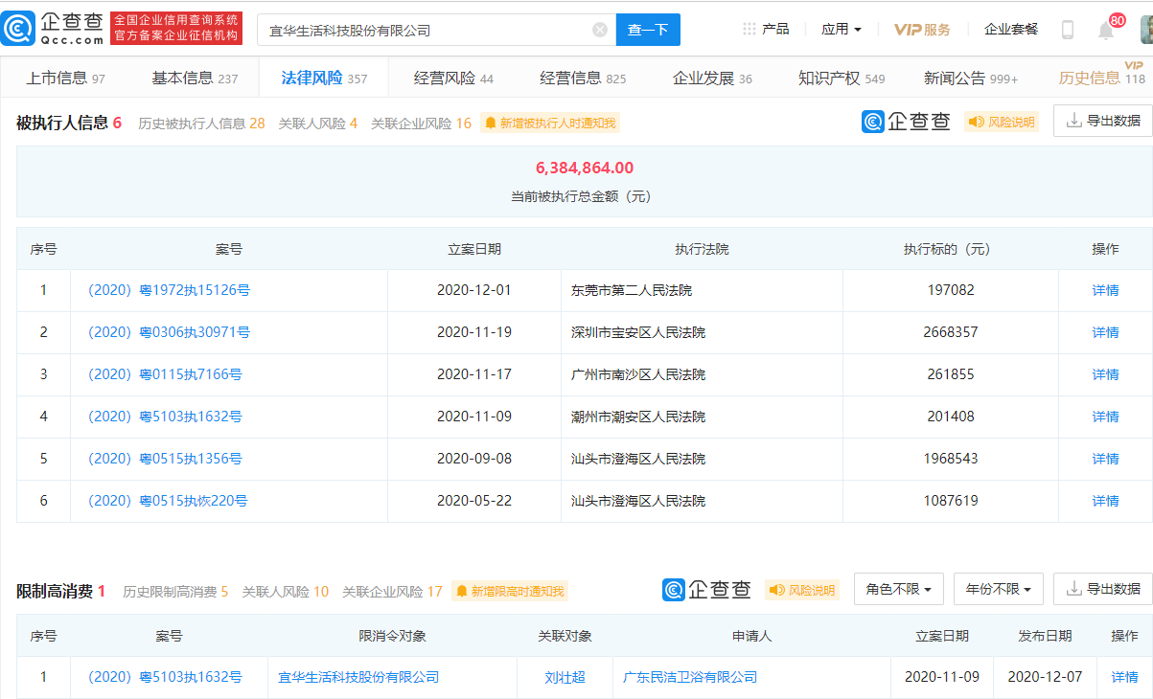Click the mobile app phone icon in header

pyautogui.click(x=1068, y=29)
